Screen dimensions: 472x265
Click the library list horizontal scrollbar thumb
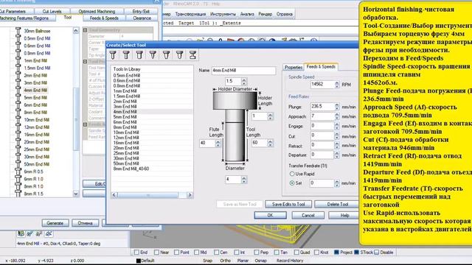(x=147, y=195)
